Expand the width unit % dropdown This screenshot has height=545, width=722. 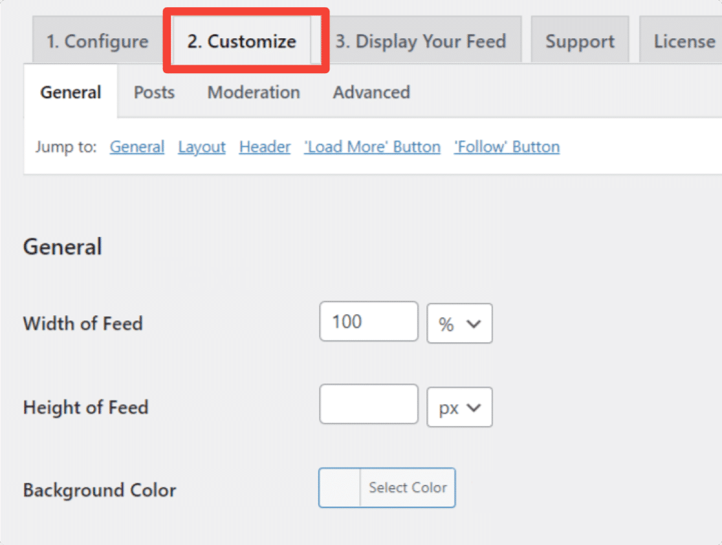pos(459,324)
